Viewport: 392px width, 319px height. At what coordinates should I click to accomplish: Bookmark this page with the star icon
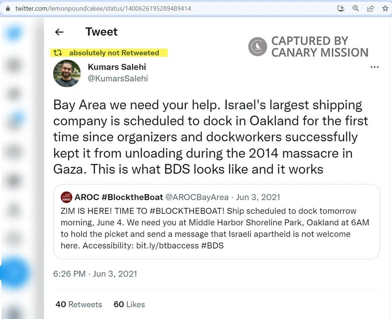(x=385, y=8)
